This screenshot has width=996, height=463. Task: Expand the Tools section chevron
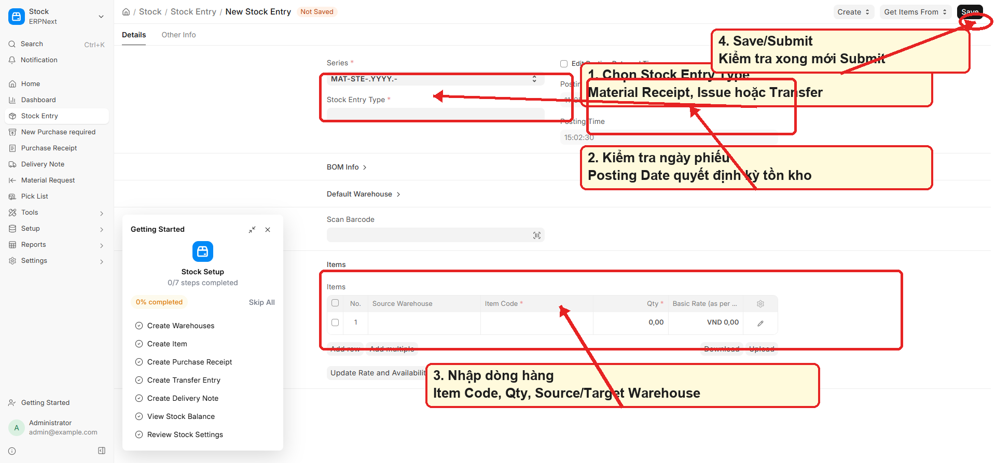pyautogui.click(x=102, y=213)
